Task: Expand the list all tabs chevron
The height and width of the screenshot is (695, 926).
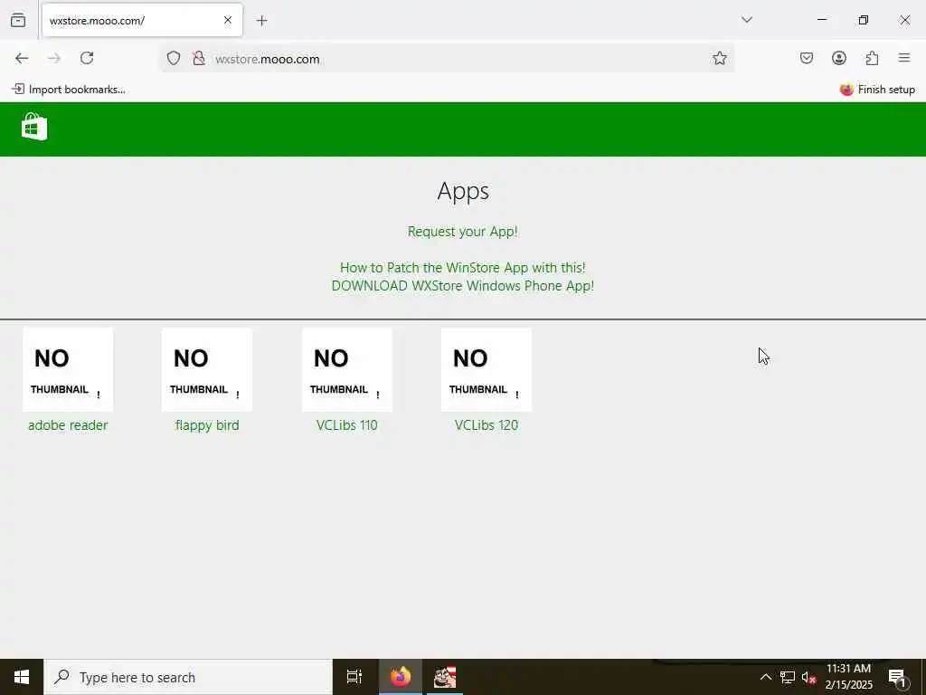Action: [x=747, y=20]
